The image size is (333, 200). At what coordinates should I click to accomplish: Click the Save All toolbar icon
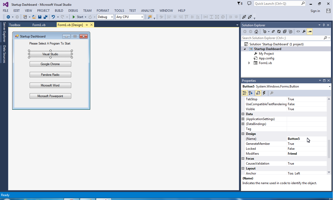(45, 17)
